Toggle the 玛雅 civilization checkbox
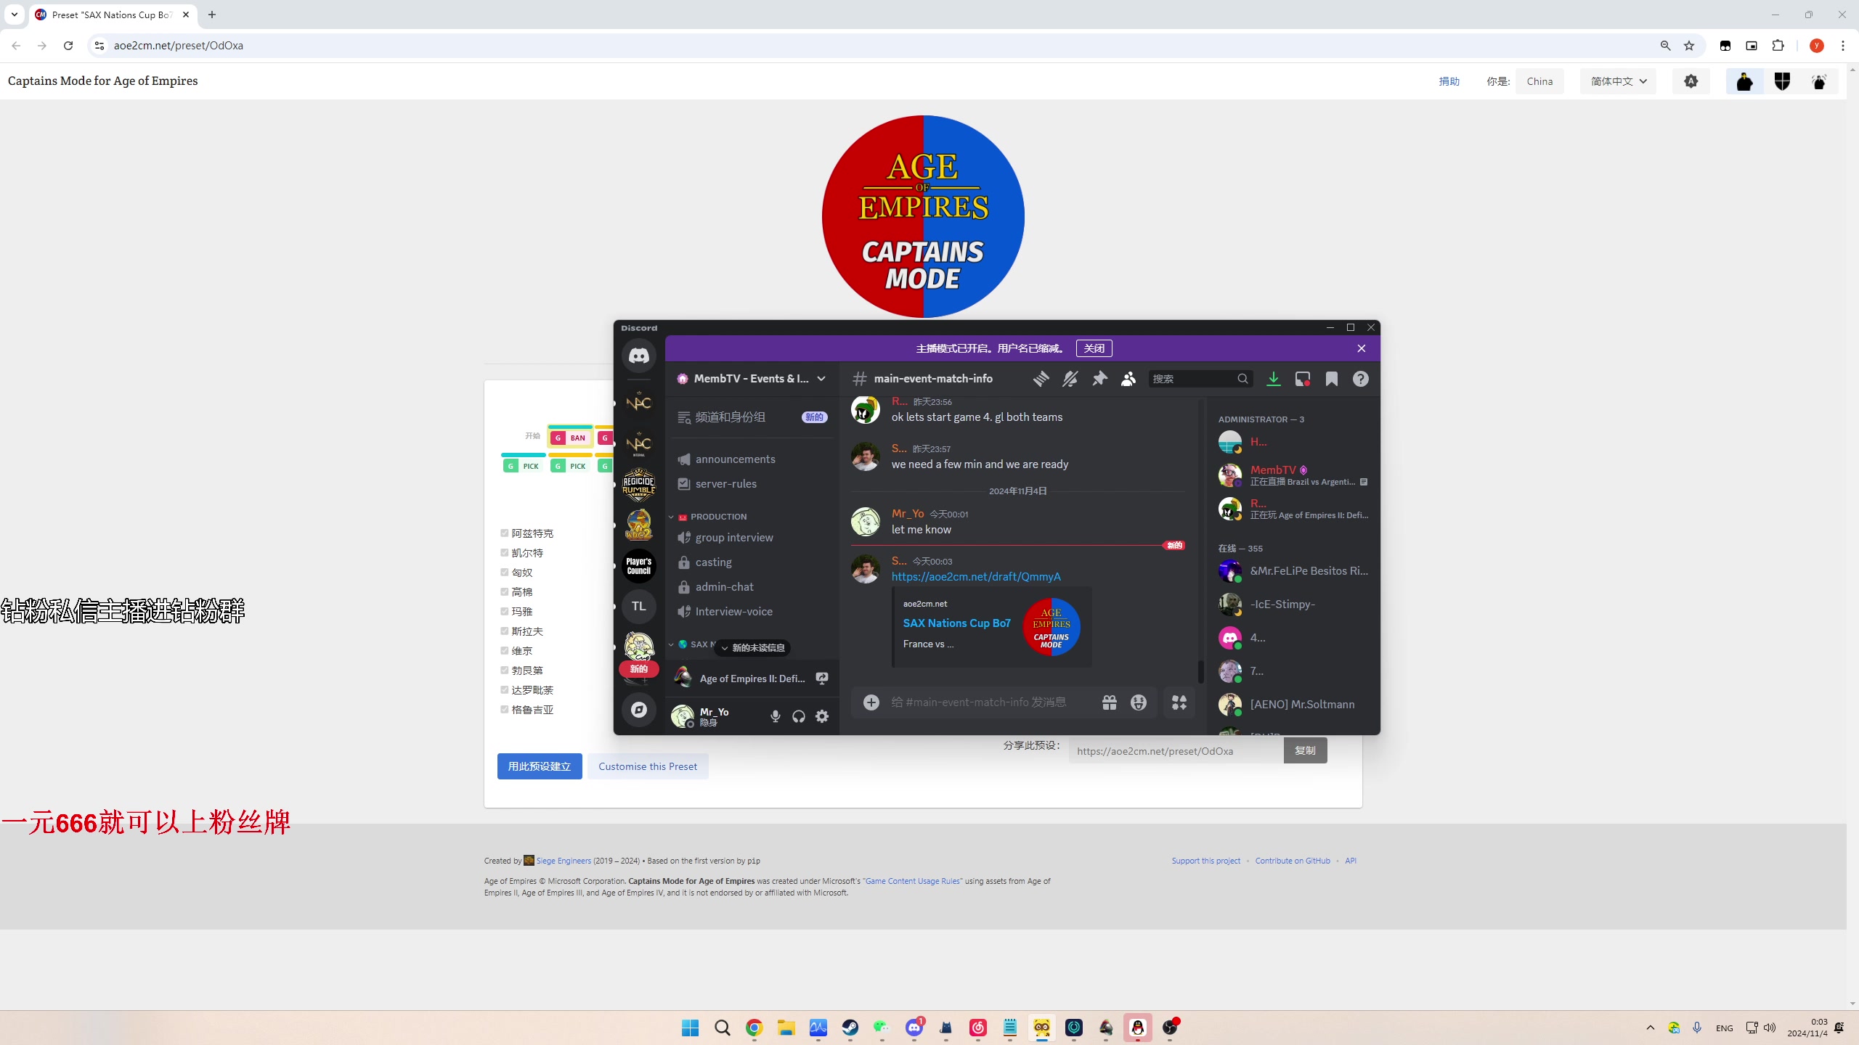 click(x=505, y=612)
